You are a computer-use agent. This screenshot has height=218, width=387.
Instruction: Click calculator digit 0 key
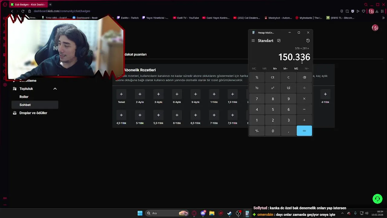tap(273, 131)
